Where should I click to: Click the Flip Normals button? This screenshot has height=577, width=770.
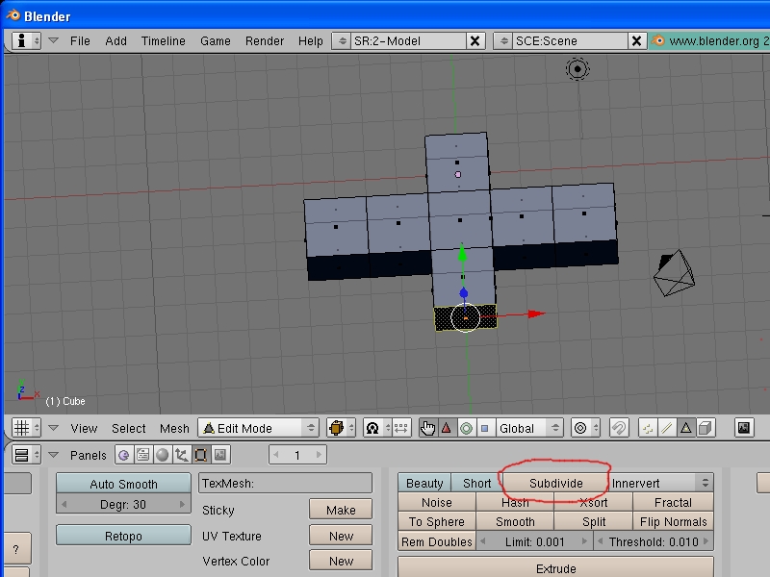click(673, 521)
